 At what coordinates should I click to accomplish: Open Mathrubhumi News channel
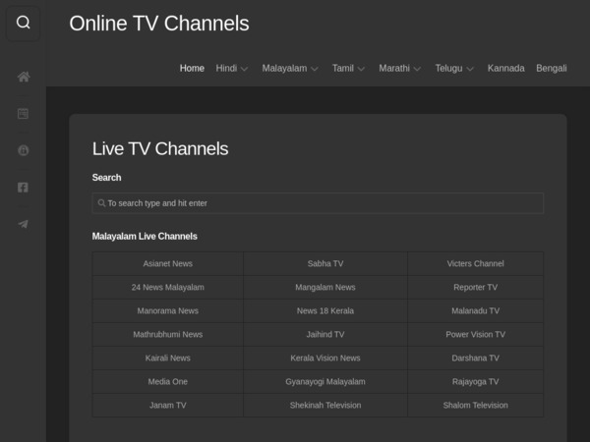pyautogui.click(x=168, y=334)
